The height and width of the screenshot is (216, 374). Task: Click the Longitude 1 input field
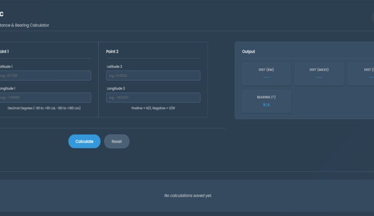click(45, 97)
